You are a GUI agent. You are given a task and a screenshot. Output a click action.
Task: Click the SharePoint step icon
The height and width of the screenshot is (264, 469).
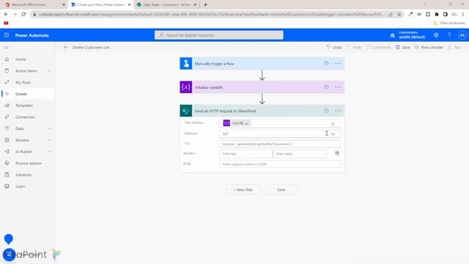pos(185,111)
